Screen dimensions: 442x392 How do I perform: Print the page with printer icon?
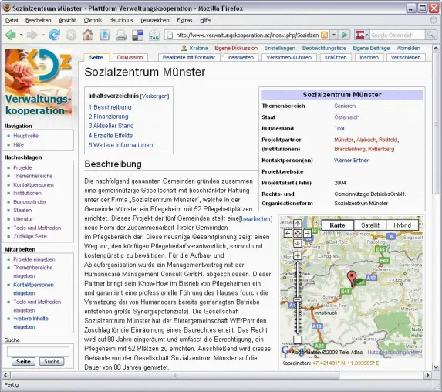(x=121, y=35)
